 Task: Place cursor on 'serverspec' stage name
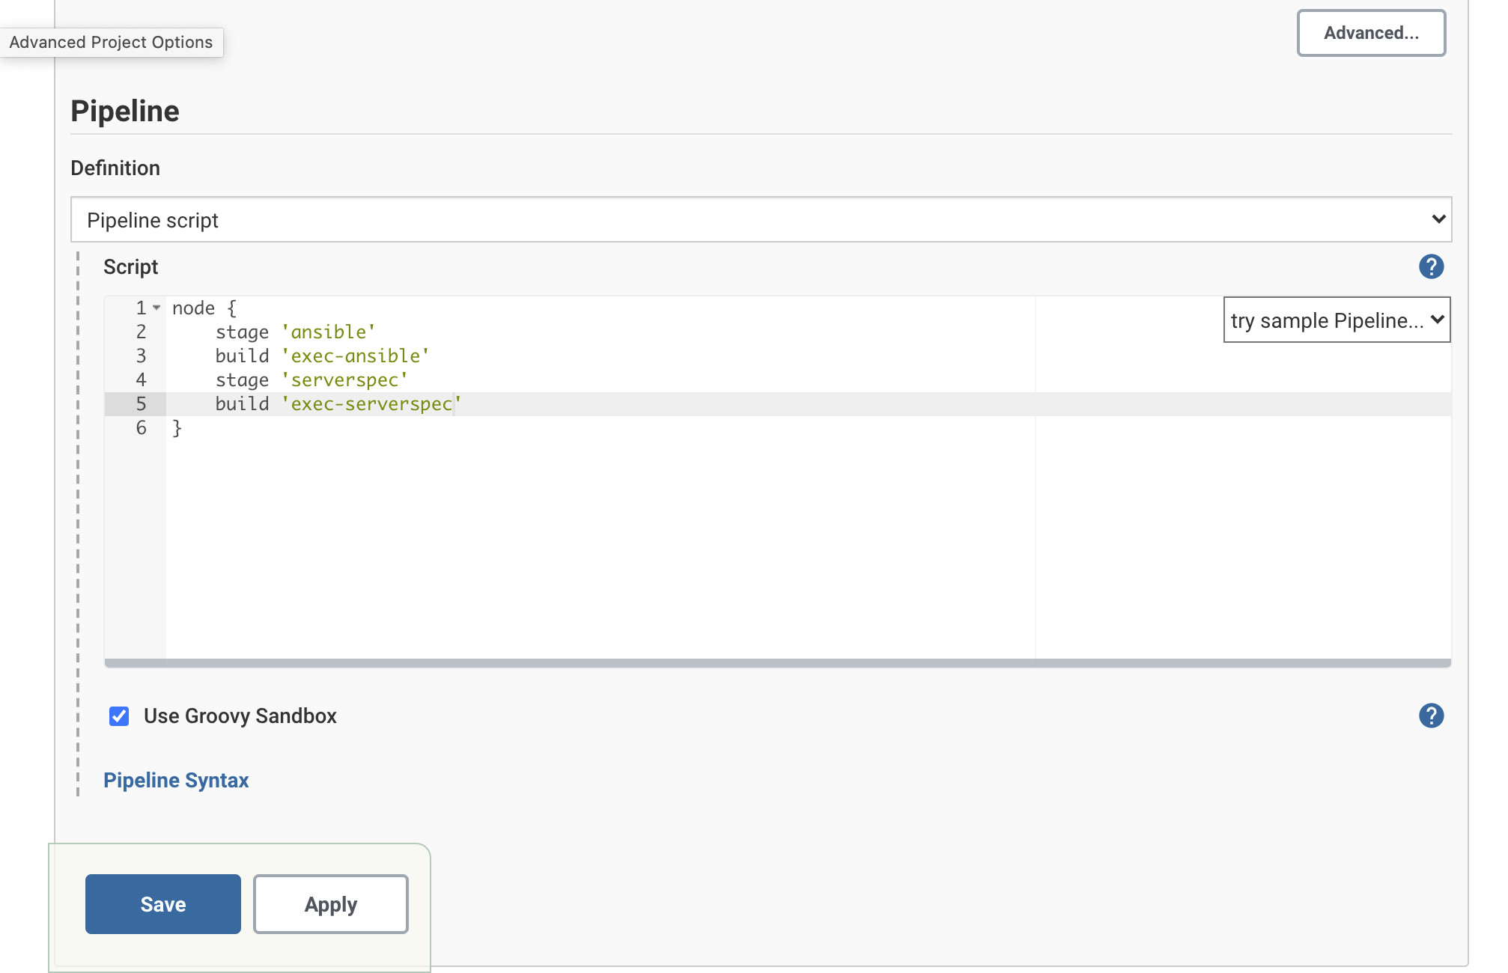point(344,380)
